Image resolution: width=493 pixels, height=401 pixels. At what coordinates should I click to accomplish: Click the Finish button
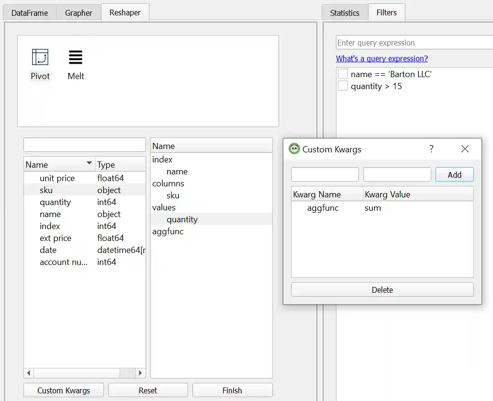pyautogui.click(x=232, y=390)
